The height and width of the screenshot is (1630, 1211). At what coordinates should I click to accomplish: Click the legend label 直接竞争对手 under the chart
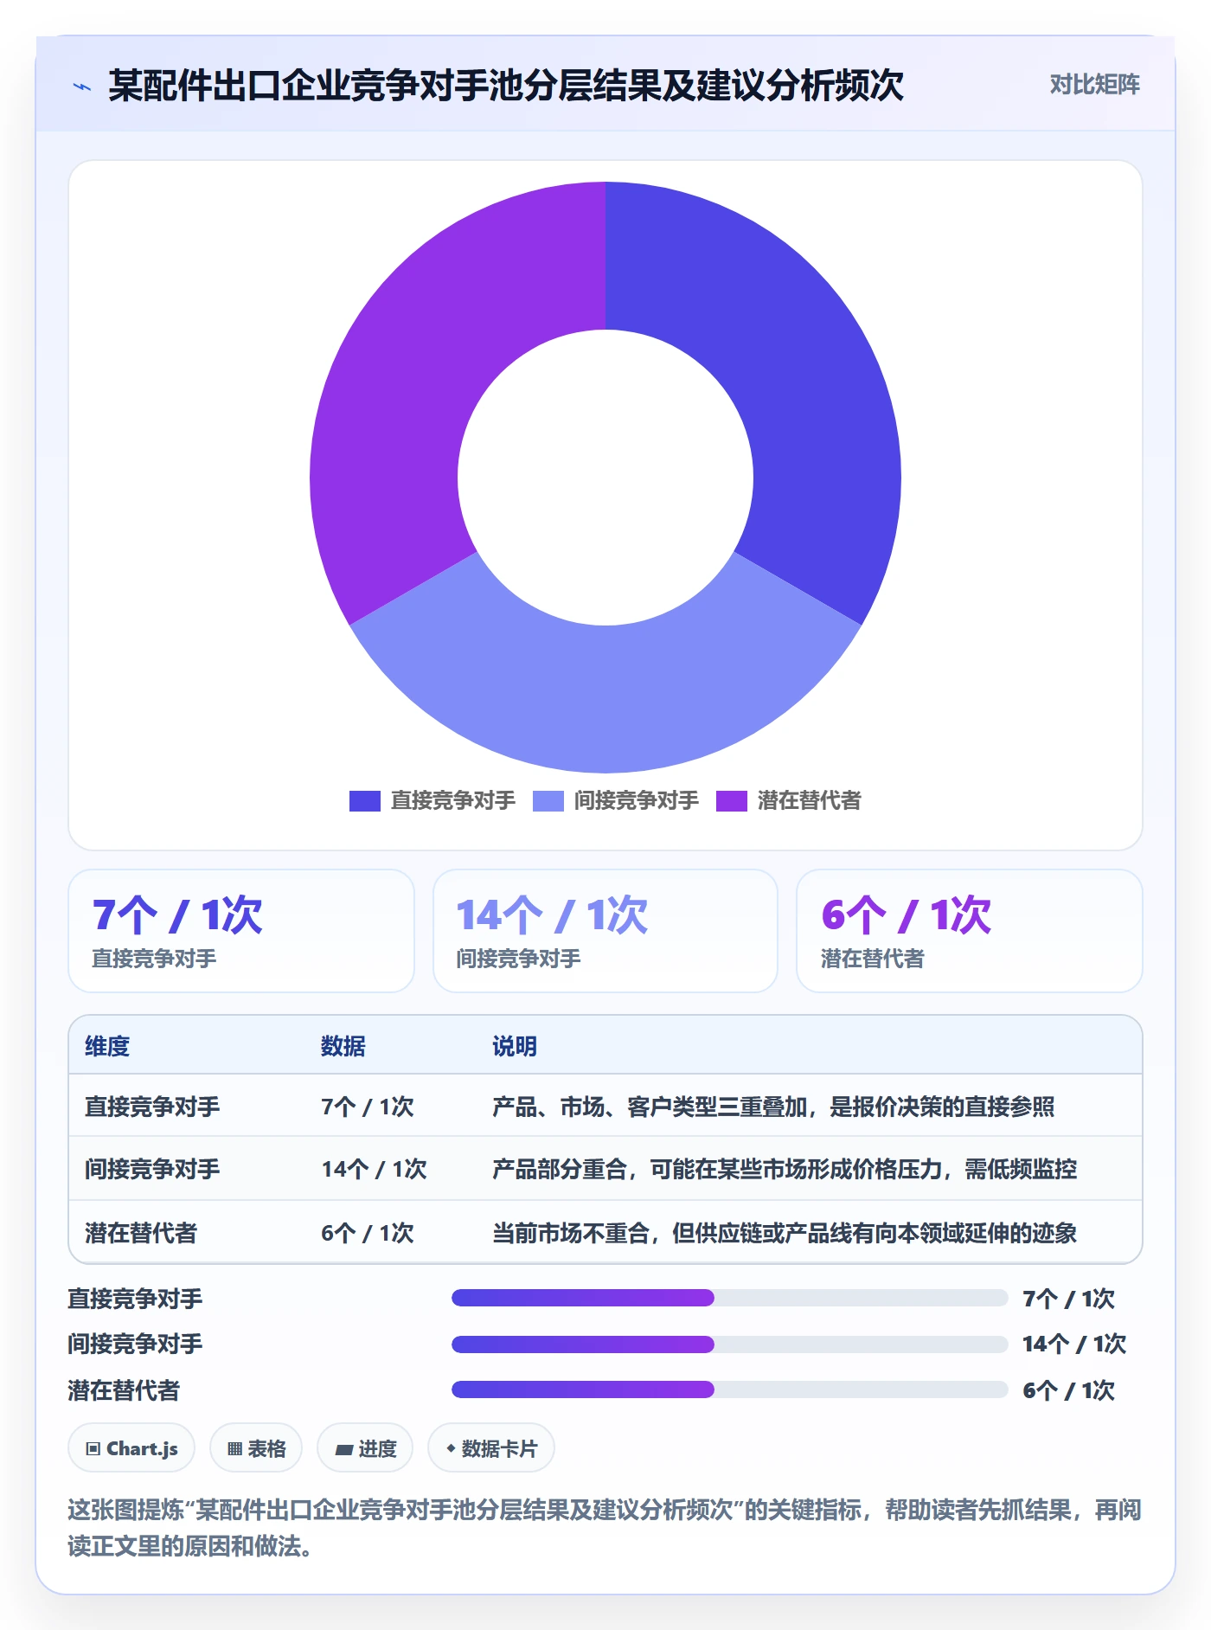[x=453, y=801]
